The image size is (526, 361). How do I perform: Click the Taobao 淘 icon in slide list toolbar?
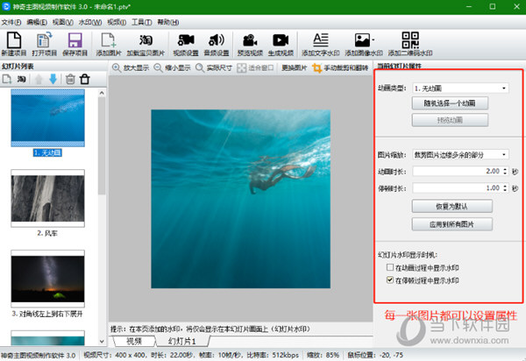(21, 80)
